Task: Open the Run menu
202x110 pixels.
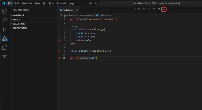Action: point(51,3)
